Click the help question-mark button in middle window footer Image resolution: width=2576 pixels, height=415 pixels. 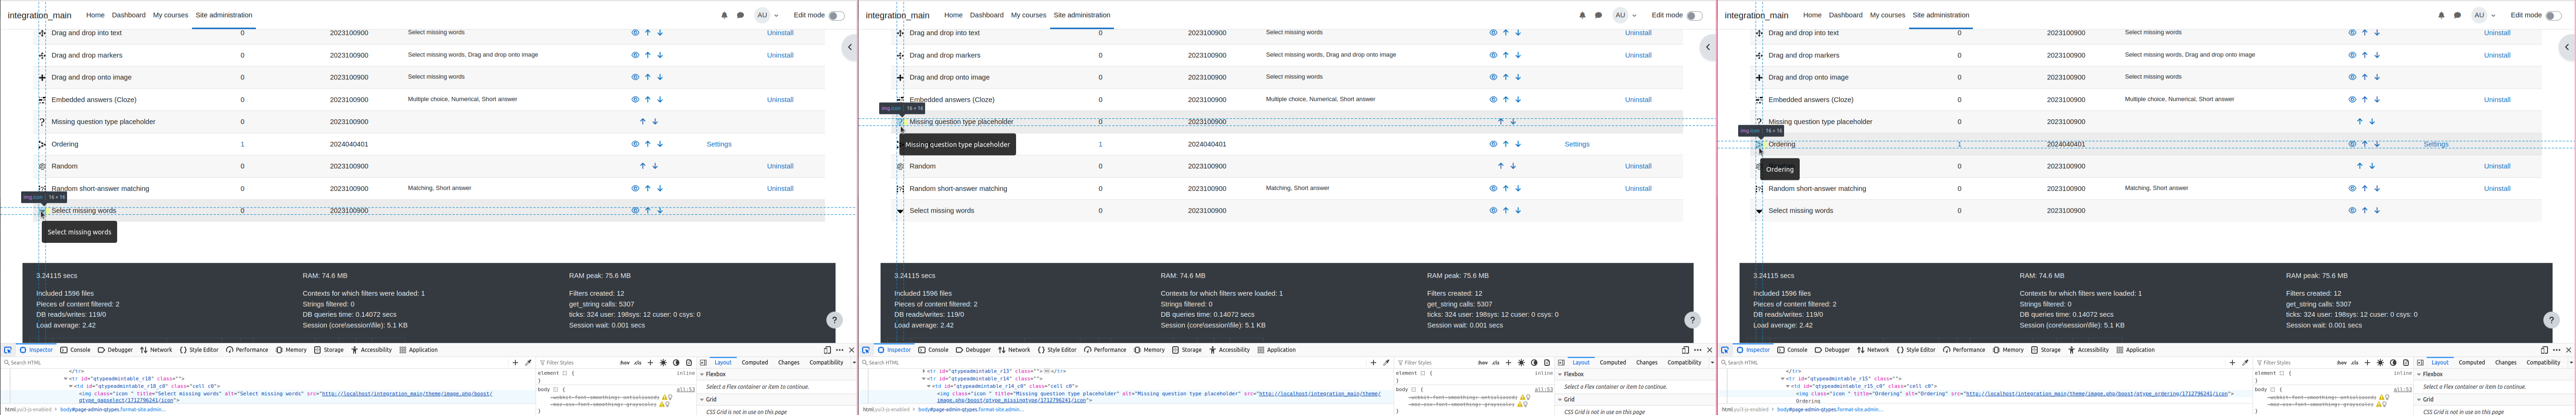coord(1692,320)
